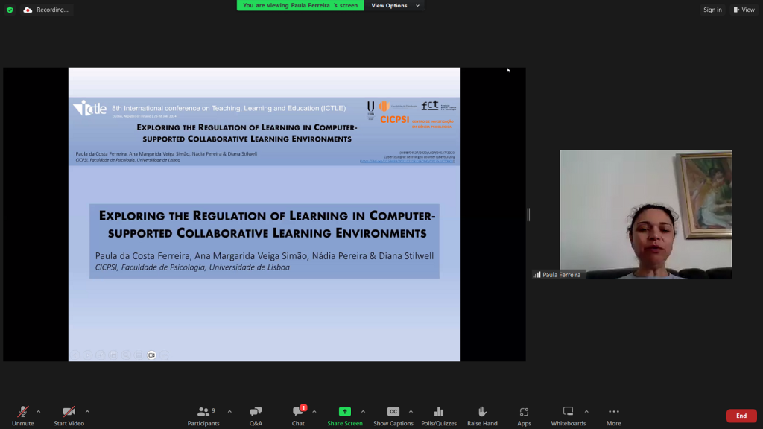Screen dimensions: 763x429
Task: Click the Share Screen icon
Action: point(344,412)
